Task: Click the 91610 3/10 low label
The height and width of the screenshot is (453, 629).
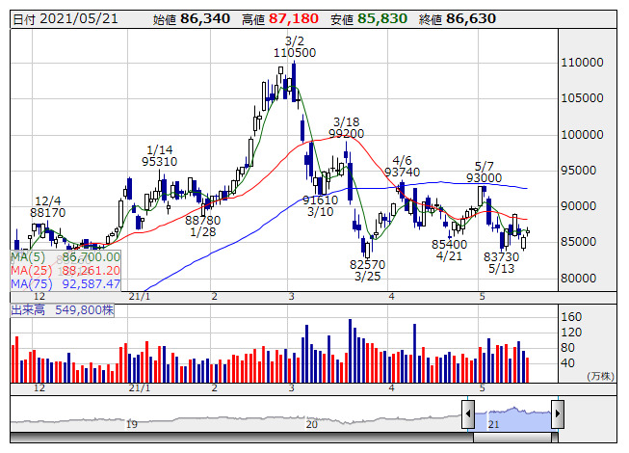Action: (x=320, y=205)
